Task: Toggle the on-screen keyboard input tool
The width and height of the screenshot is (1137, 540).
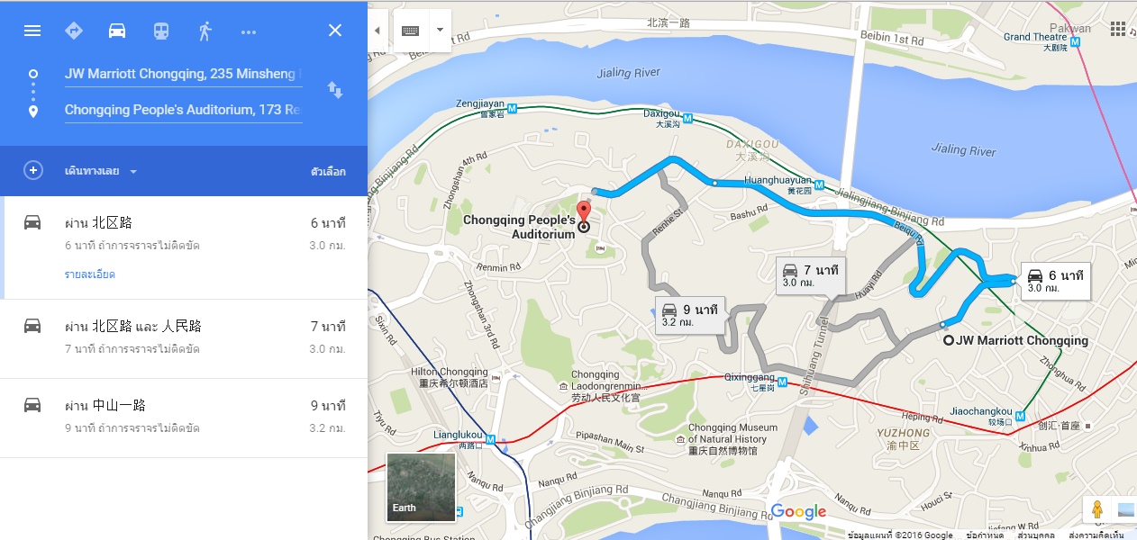Action: point(411,31)
